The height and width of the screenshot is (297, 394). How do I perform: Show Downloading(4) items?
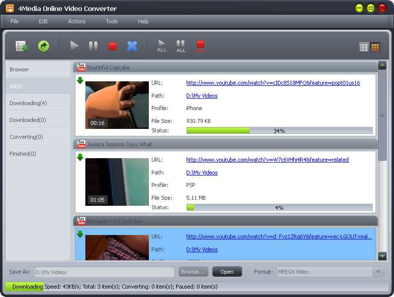[38, 103]
